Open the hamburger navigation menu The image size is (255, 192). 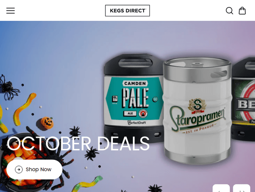click(11, 11)
